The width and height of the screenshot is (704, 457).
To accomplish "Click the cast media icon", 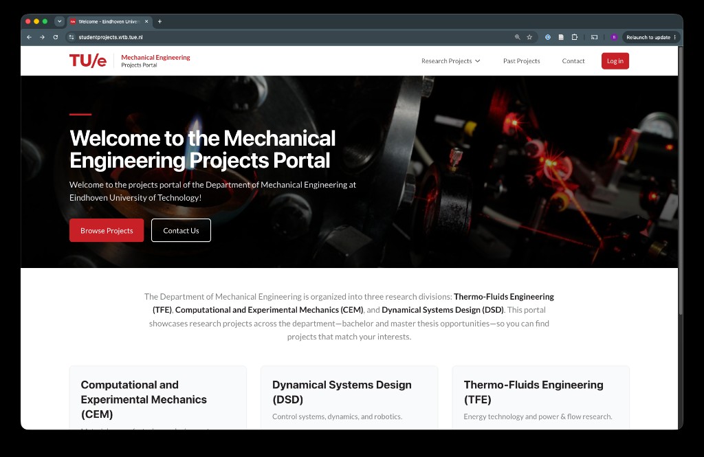I will point(594,37).
